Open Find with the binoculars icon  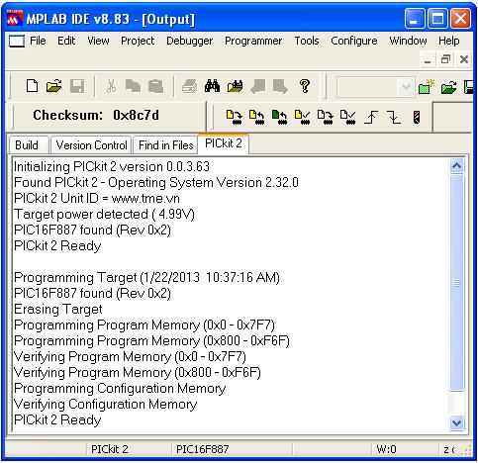[212, 86]
